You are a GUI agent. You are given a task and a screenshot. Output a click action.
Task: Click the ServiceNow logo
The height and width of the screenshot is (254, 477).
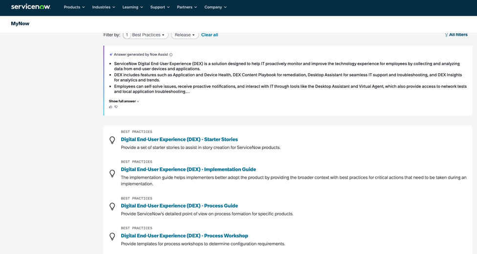[x=31, y=7]
